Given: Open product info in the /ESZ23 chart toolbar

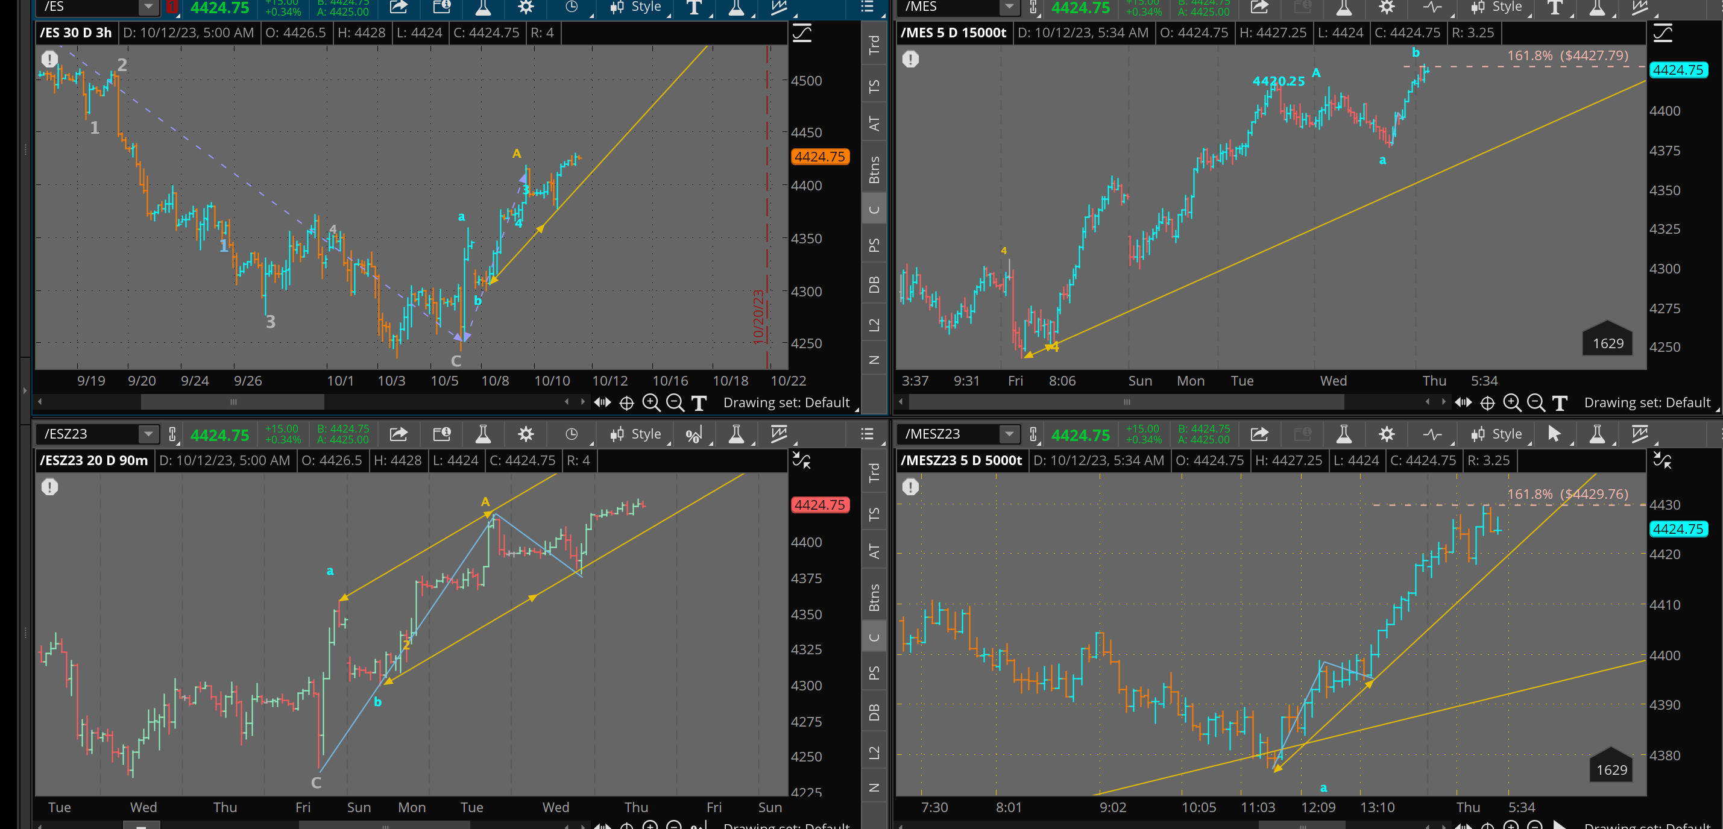Looking at the screenshot, I should tap(441, 434).
